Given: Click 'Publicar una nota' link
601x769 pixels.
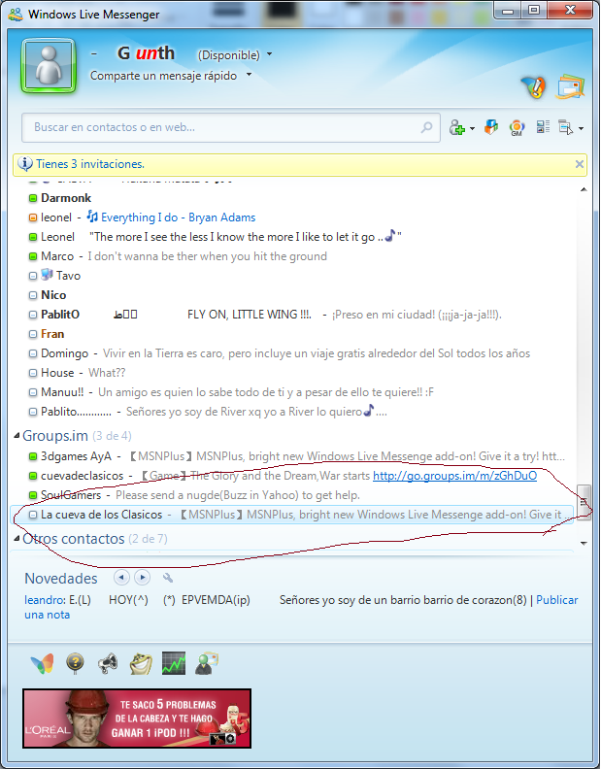Looking at the screenshot, I should pyautogui.click(x=557, y=600).
